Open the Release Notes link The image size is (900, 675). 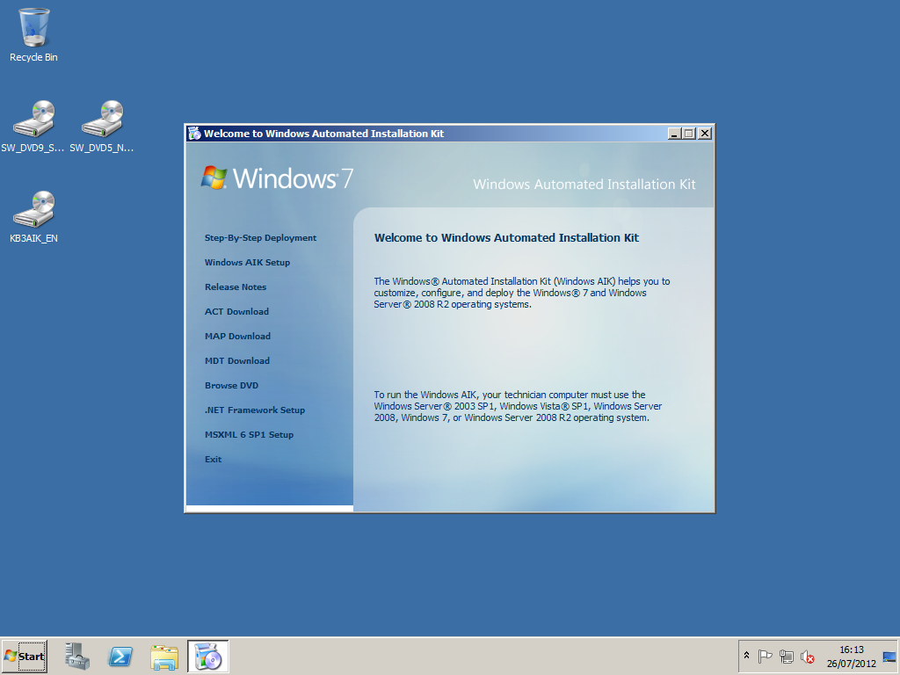(236, 287)
